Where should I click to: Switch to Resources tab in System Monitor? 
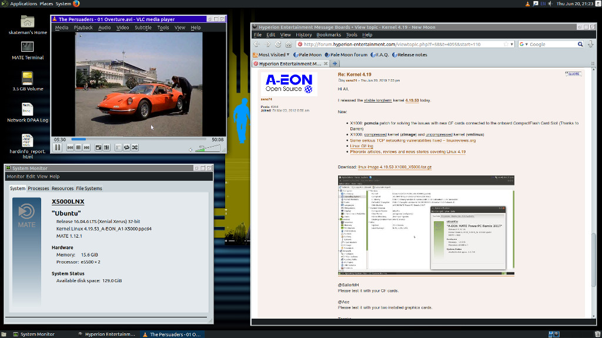tap(62, 188)
